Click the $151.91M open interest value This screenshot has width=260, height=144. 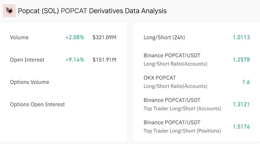(104, 60)
